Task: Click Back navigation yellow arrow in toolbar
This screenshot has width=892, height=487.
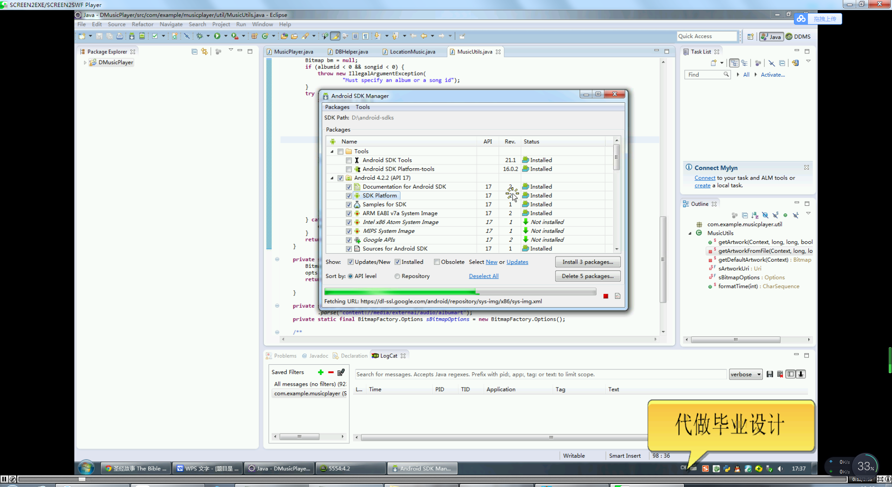Action: click(x=424, y=36)
